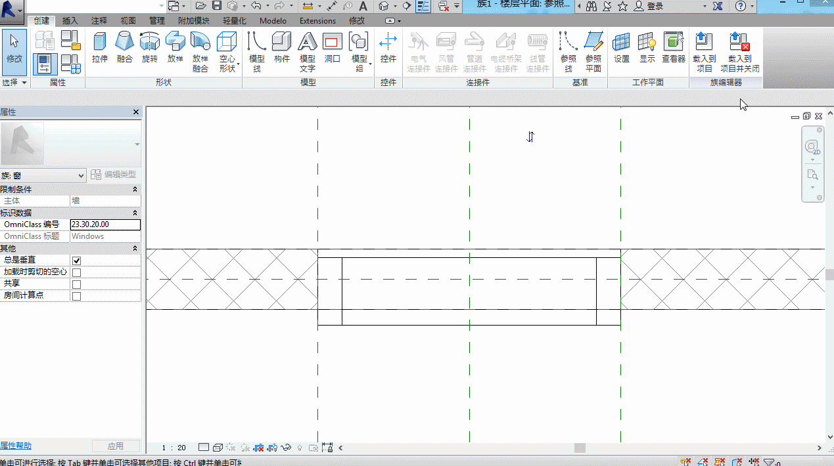834x466 pixels.
Task: Open the 族: 窗 family type dropdown
Action: (43, 175)
